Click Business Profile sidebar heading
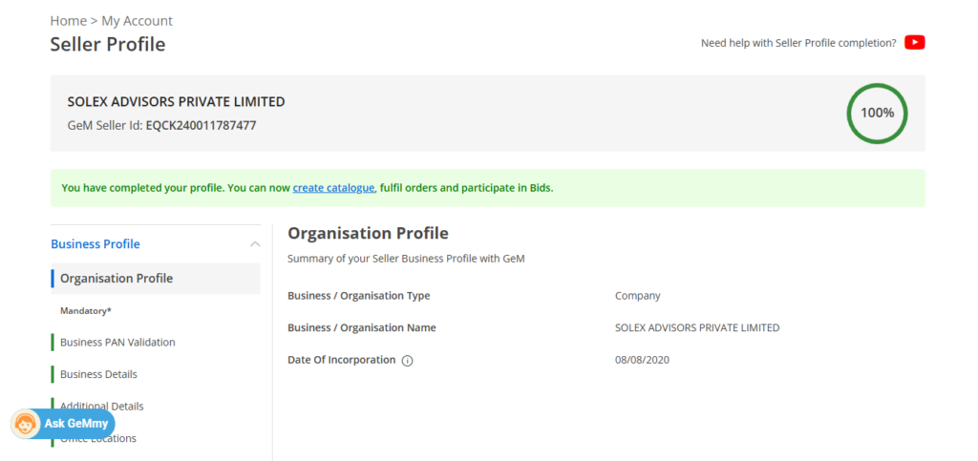 coord(96,244)
